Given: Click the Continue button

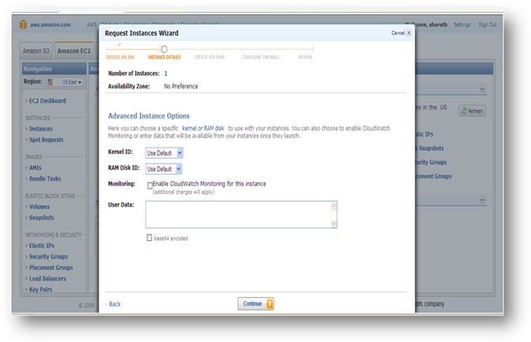Looking at the screenshot, I should (x=256, y=304).
